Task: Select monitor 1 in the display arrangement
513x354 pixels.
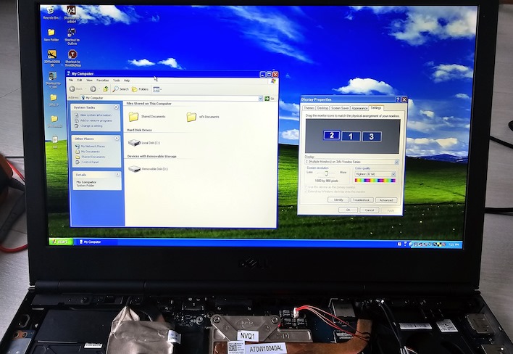Action: [351, 136]
